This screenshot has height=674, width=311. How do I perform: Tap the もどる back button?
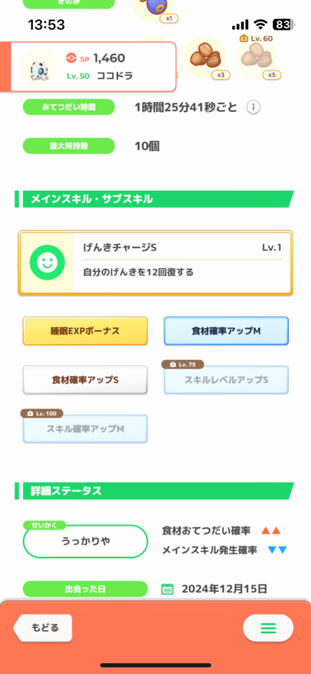(x=43, y=627)
